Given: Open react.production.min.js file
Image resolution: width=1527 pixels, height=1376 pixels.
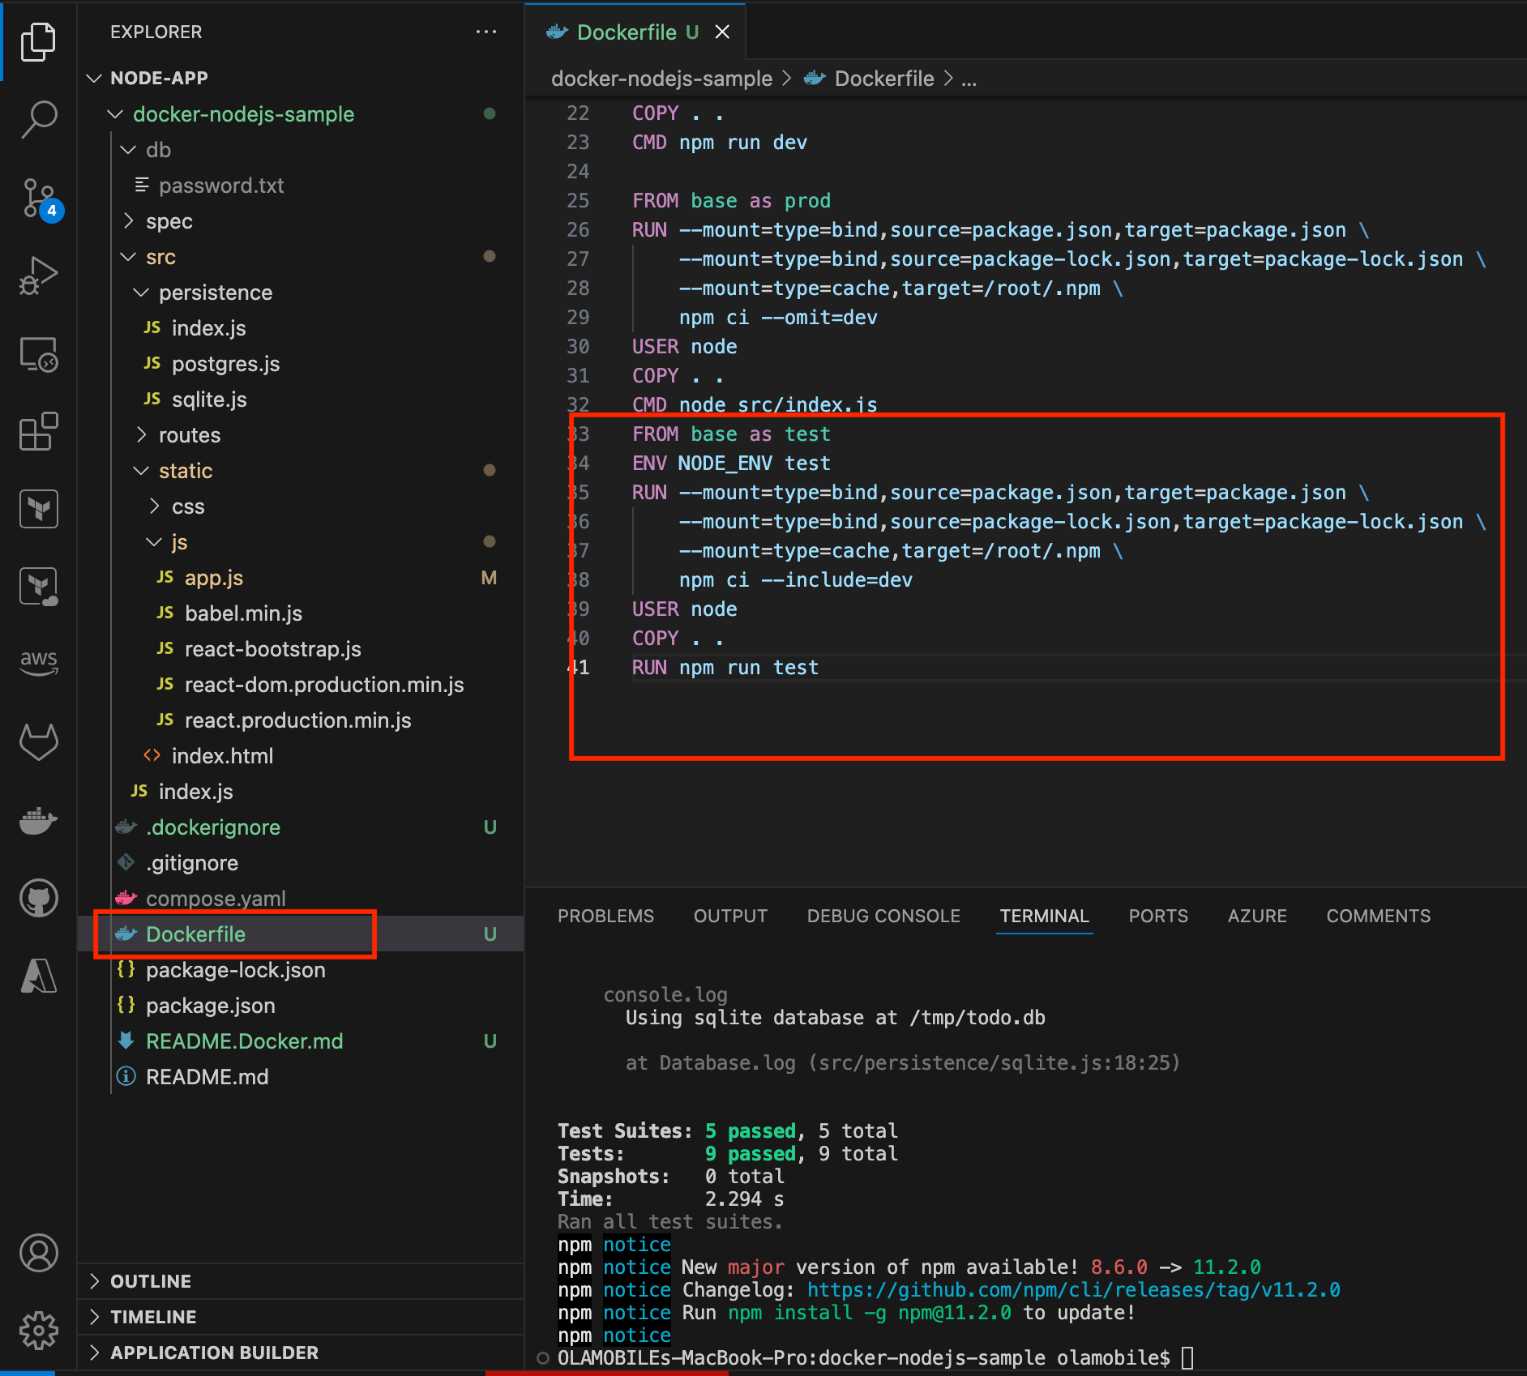Looking at the screenshot, I should point(301,720).
